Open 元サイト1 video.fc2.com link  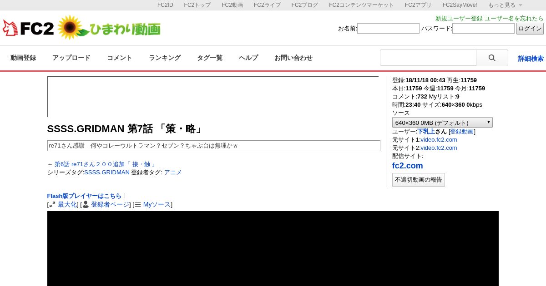tap(439, 140)
